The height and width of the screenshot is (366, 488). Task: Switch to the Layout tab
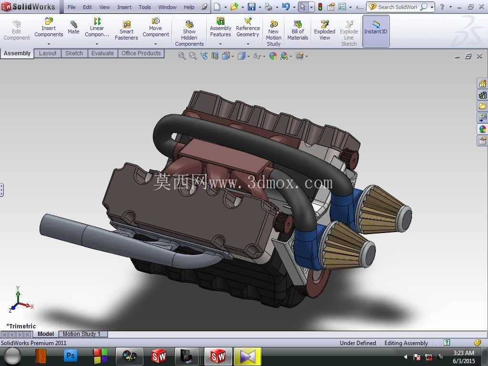[x=48, y=53]
